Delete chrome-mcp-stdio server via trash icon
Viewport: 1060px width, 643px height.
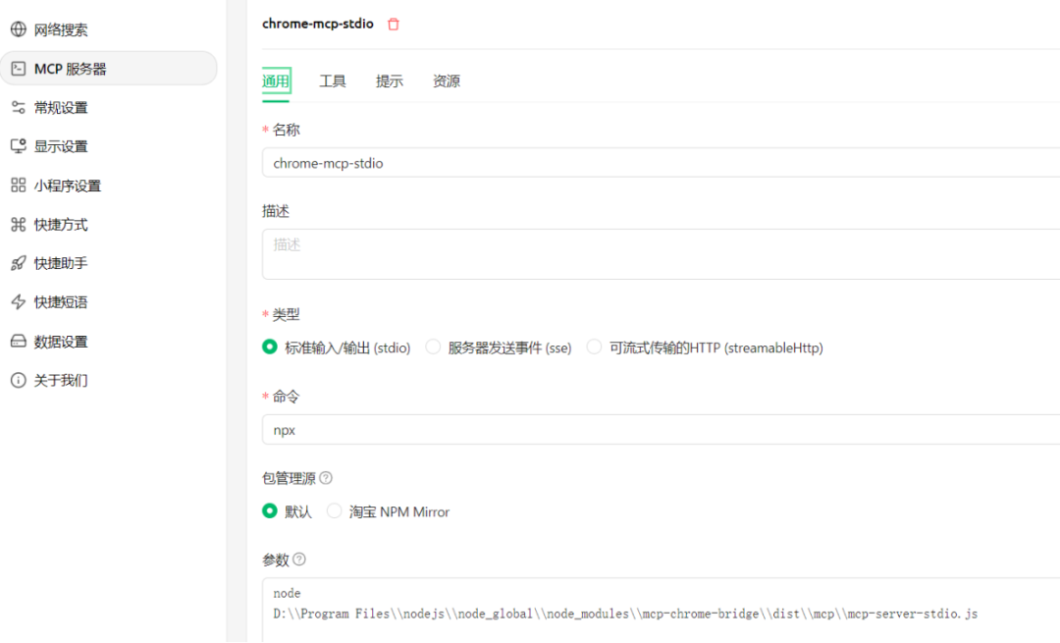(394, 25)
